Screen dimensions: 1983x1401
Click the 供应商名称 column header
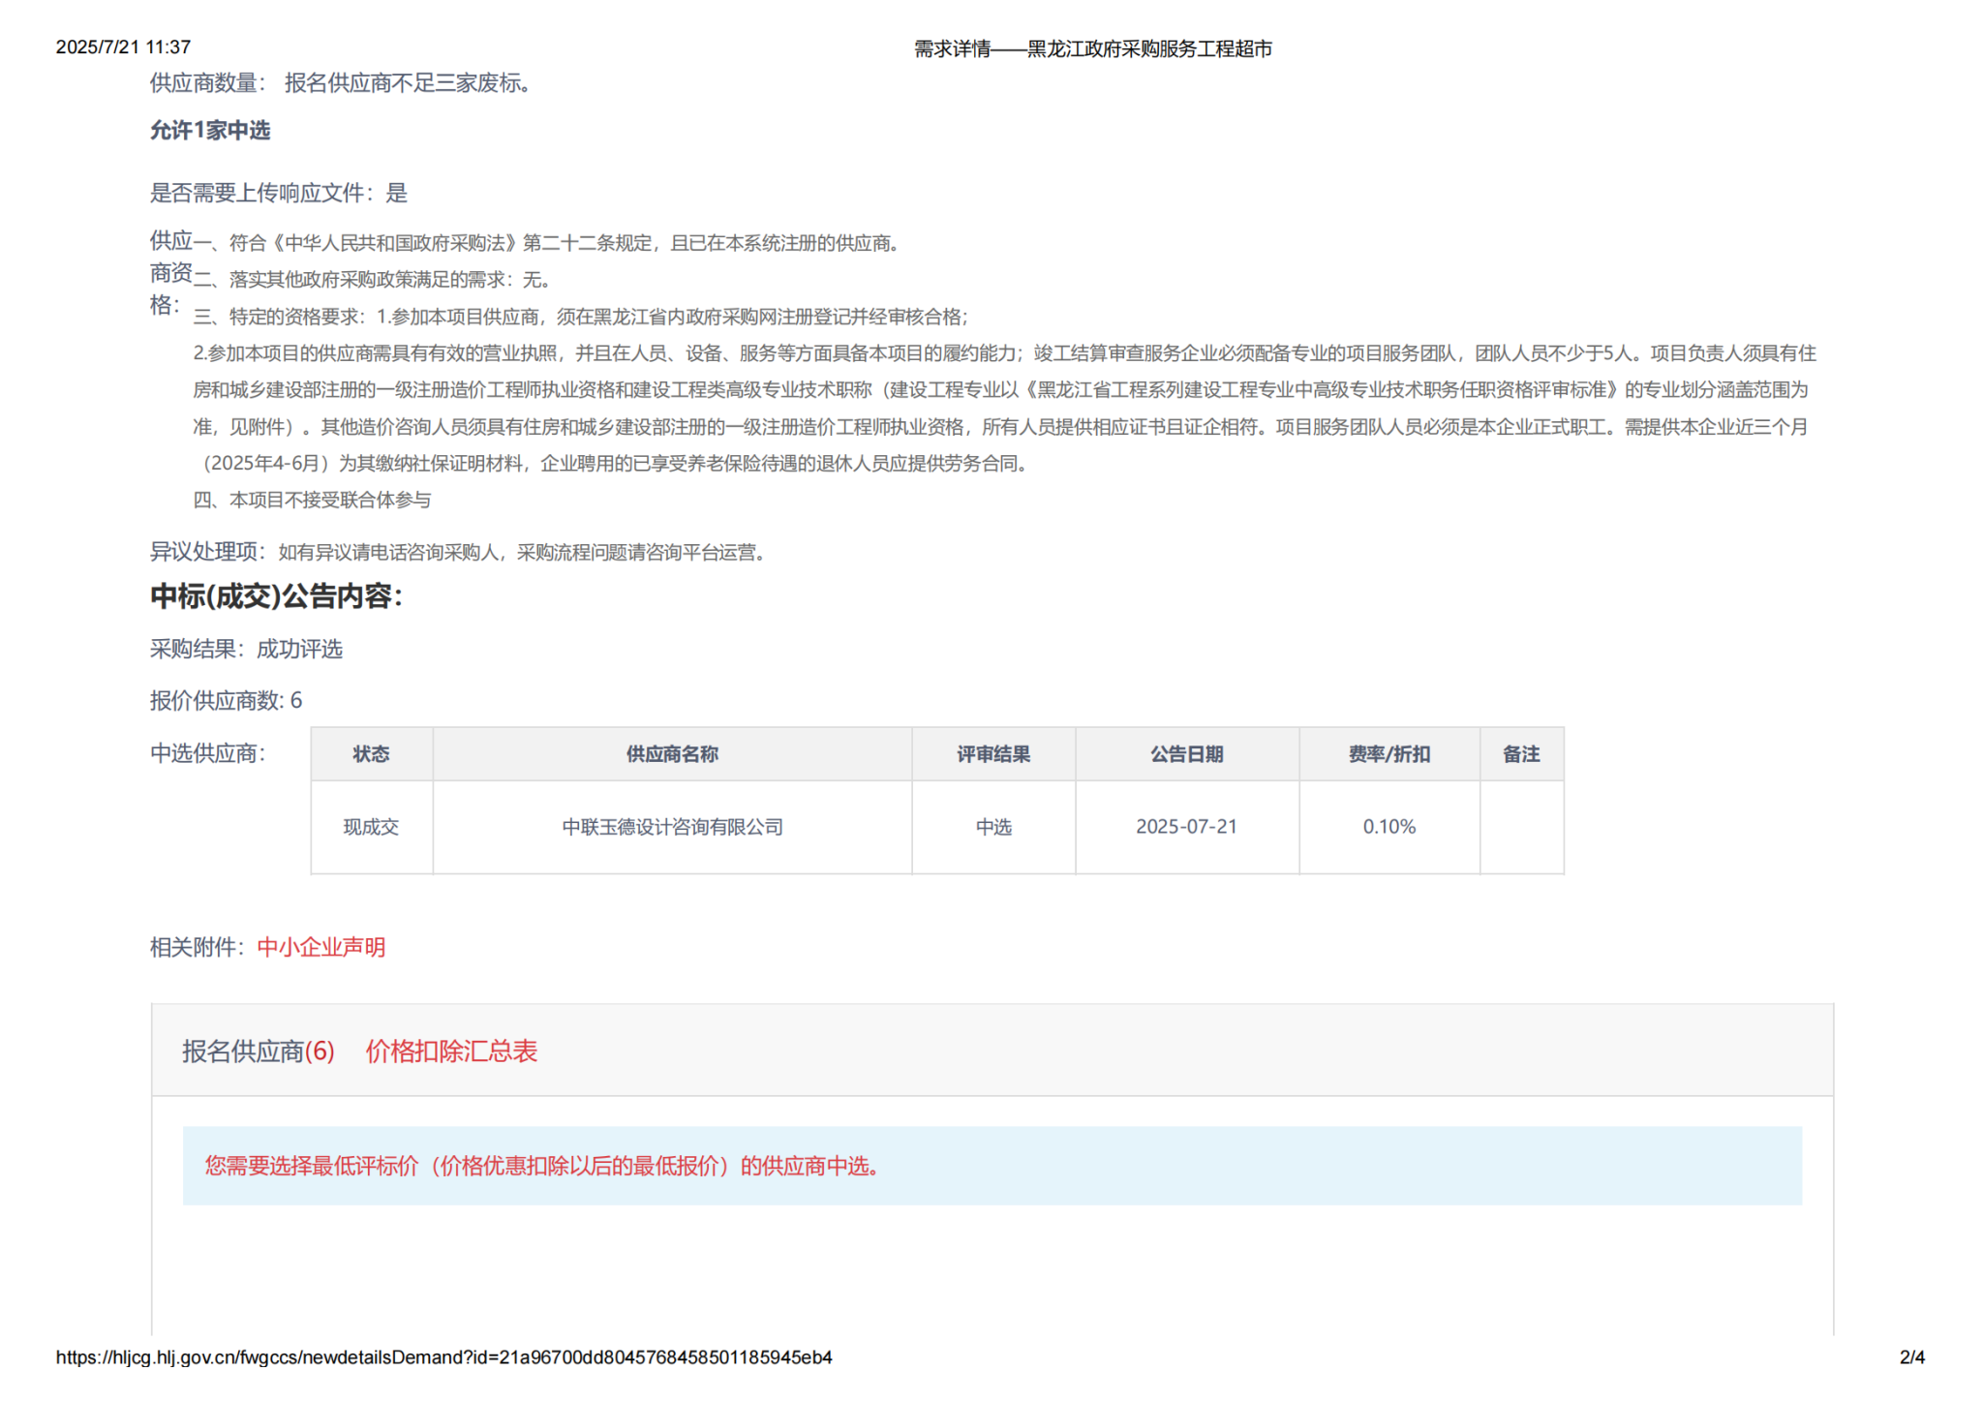(672, 754)
